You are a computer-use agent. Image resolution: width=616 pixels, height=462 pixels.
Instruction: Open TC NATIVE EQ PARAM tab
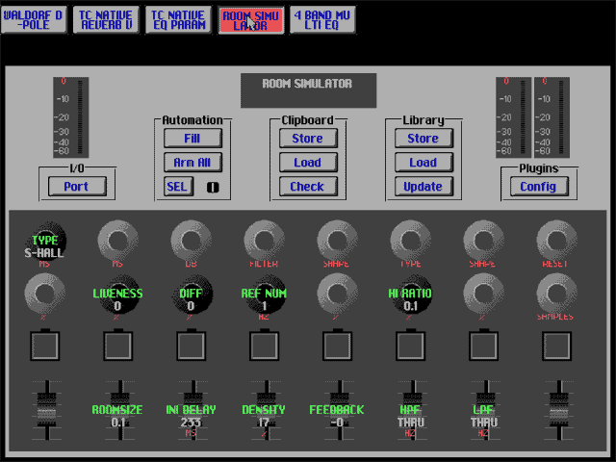(x=178, y=19)
